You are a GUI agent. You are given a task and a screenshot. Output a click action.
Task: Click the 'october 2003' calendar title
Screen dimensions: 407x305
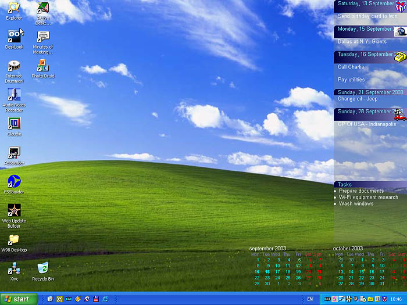[x=348, y=249]
